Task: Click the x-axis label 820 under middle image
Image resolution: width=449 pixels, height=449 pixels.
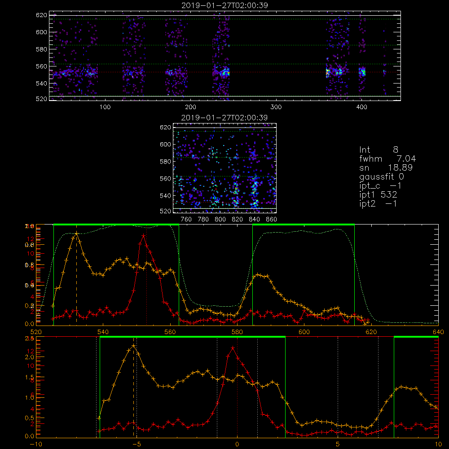Action: click(x=237, y=220)
